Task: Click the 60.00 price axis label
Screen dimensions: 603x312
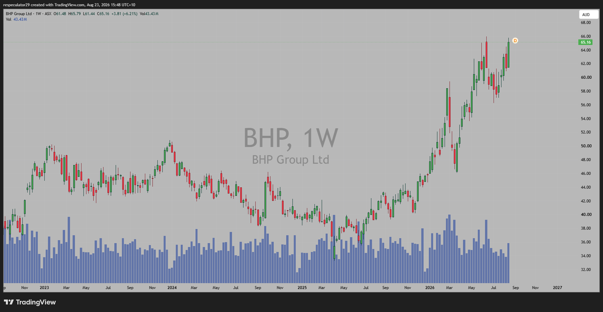Action: [586, 77]
